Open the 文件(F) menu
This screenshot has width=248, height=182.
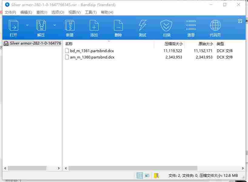10,12
